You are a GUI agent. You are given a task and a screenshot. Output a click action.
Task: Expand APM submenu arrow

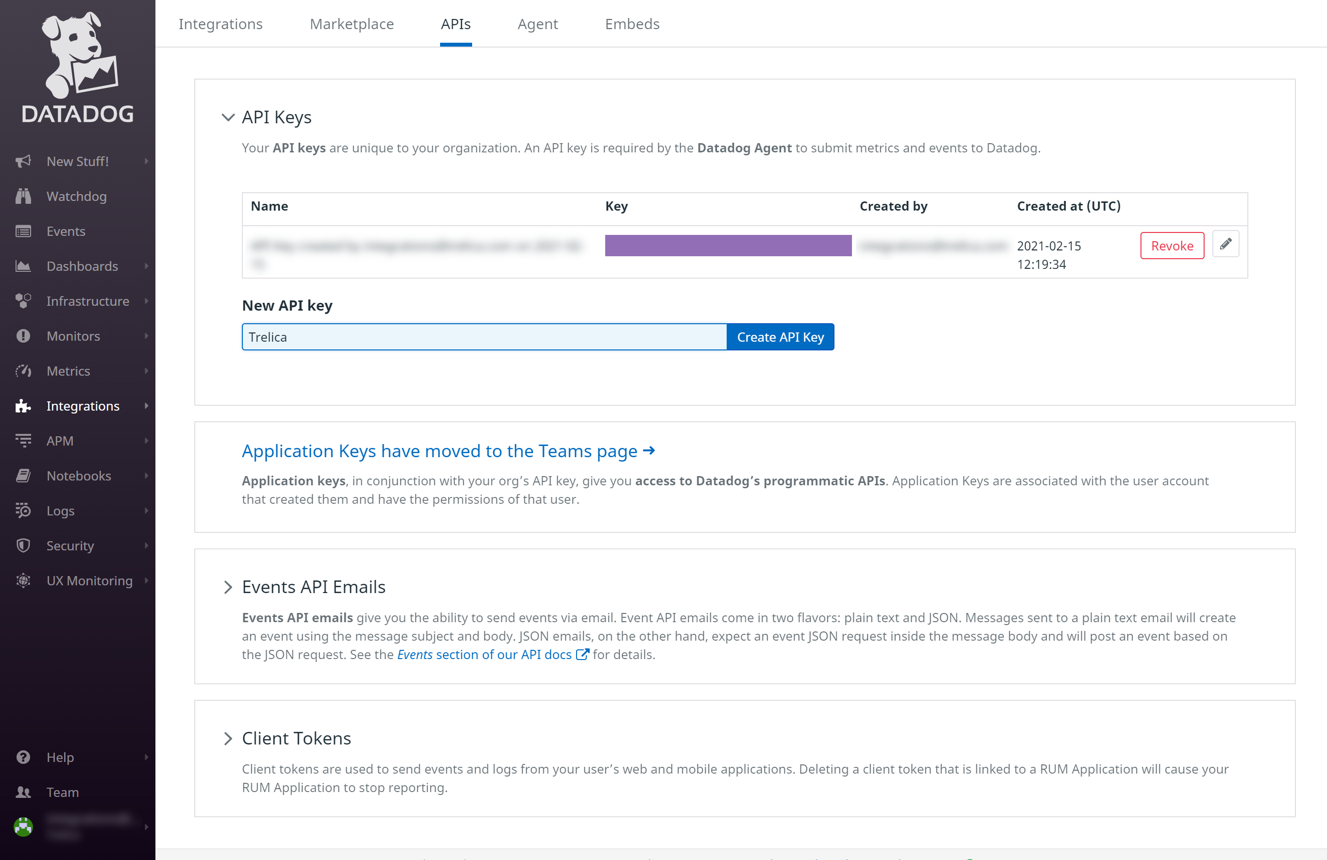click(147, 441)
